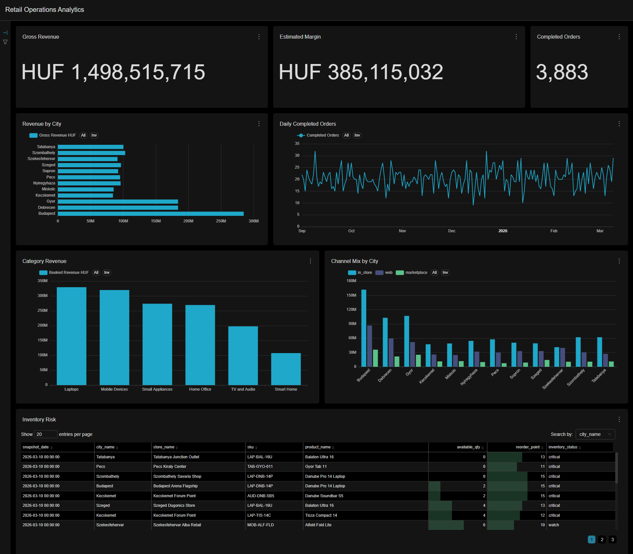Open Revenue by City options menu
This screenshot has width=633, height=554.
[259, 124]
